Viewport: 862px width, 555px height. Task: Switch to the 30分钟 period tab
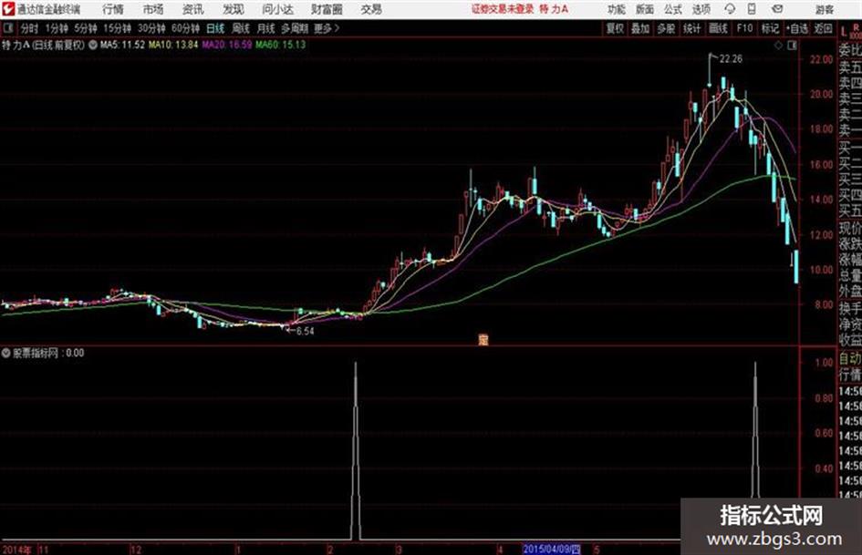point(151,28)
